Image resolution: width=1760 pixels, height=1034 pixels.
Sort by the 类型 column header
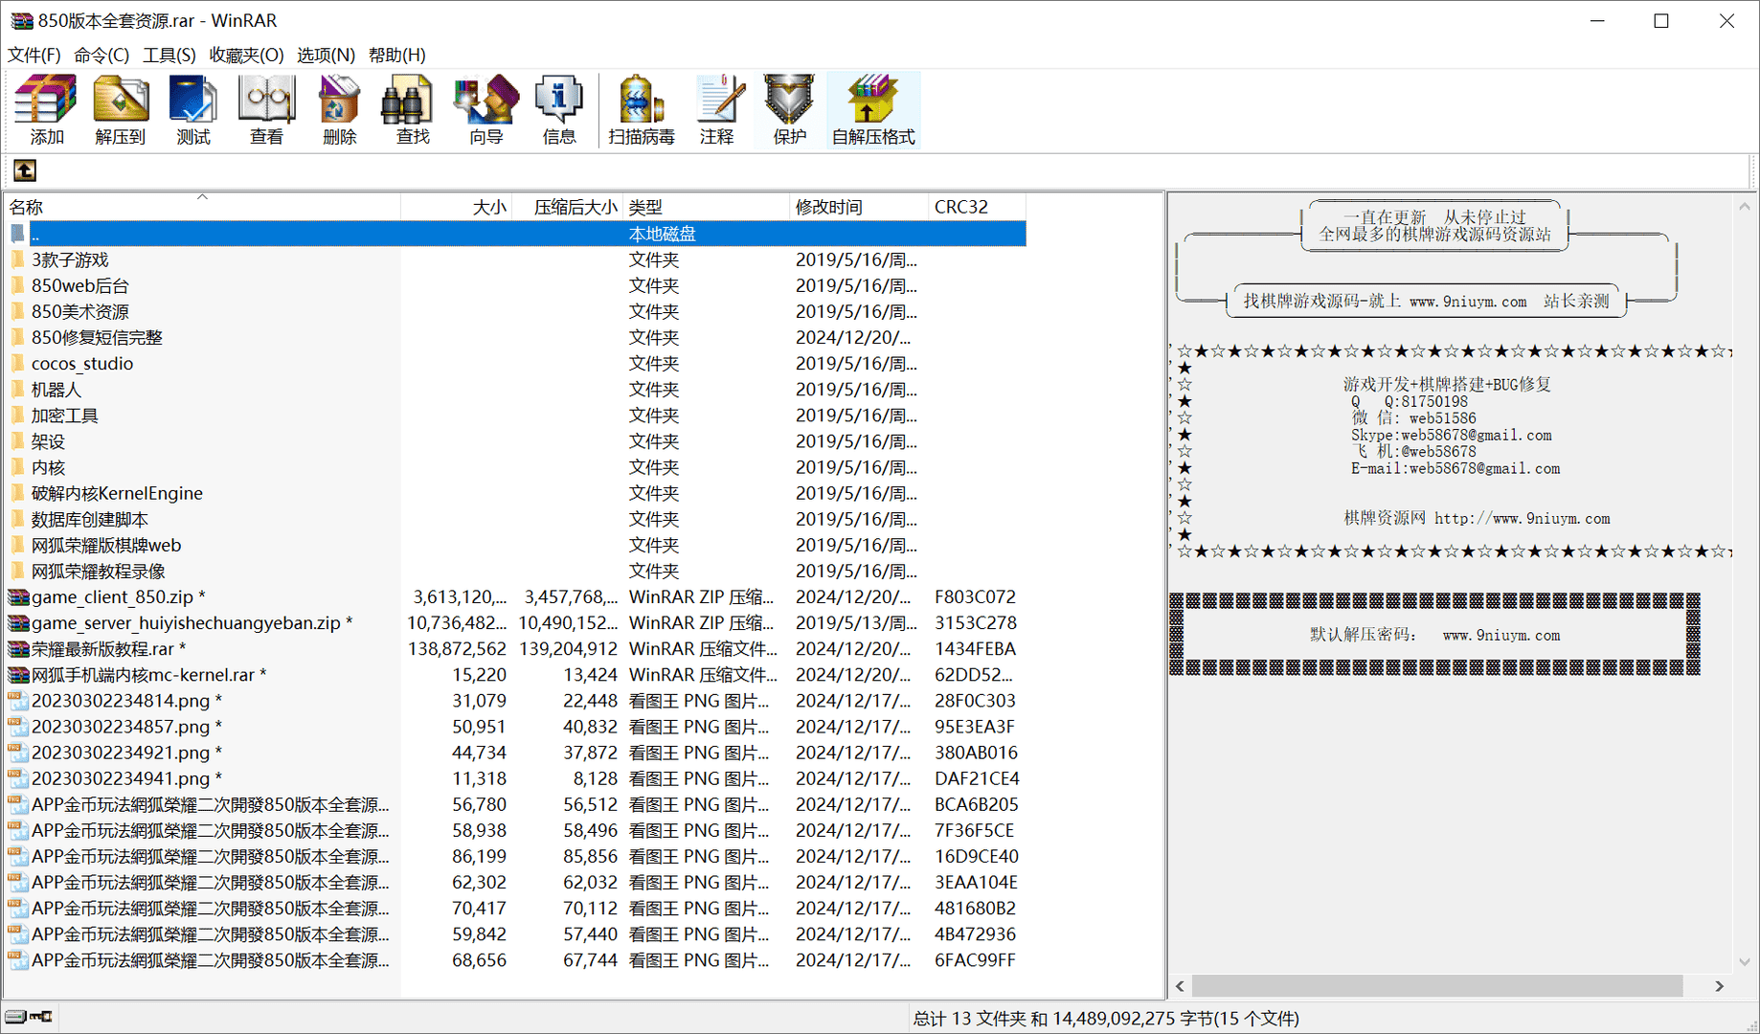(707, 207)
